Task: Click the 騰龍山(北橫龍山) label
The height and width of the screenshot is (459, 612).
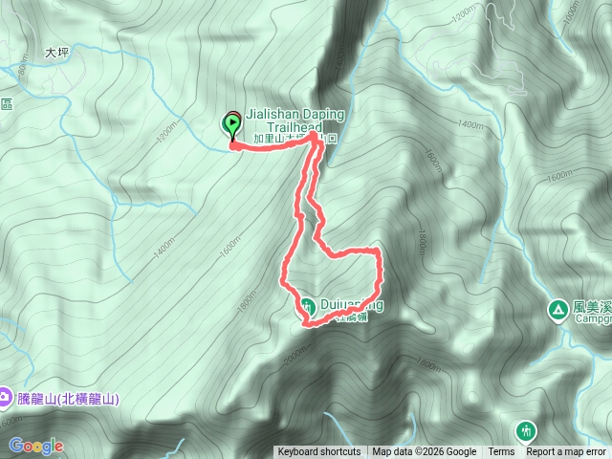Action: click(68, 399)
